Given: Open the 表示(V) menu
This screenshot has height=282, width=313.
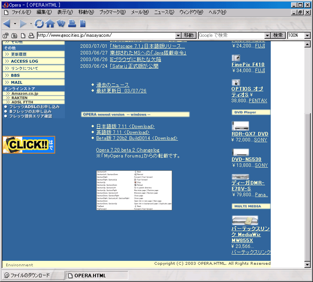Looking at the screenshot, I should (x=65, y=12).
